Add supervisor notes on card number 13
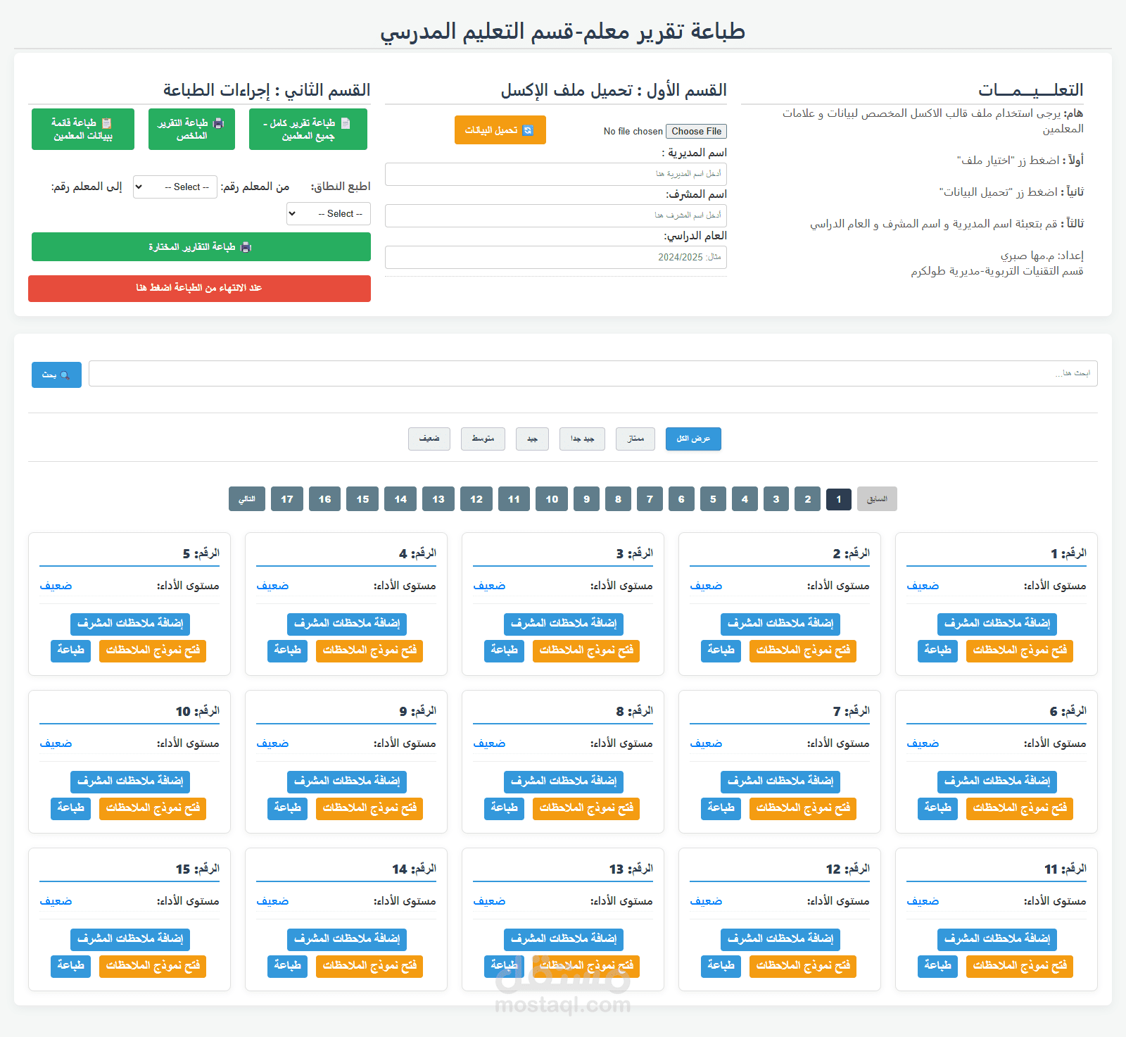 [564, 939]
